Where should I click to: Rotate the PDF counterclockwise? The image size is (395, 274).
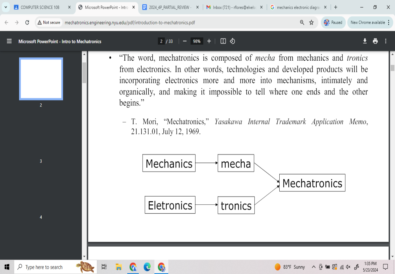232,41
